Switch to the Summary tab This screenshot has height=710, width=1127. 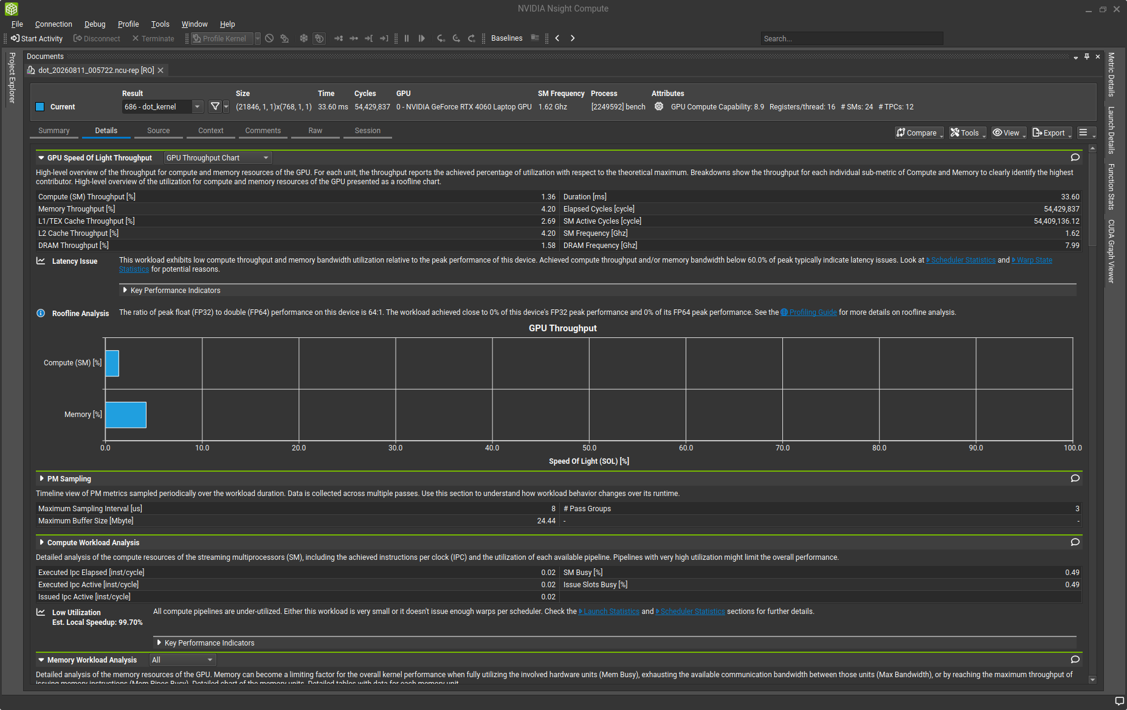point(54,131)
